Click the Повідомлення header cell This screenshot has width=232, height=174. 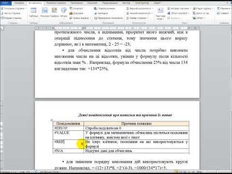68,123
